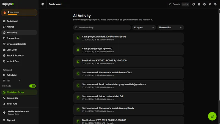Select AI Activity in the sidebar

click(x=19, y=33)
